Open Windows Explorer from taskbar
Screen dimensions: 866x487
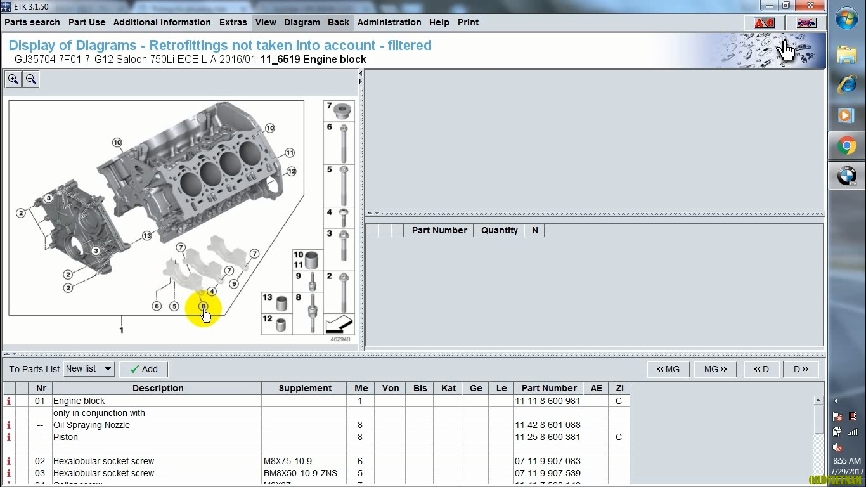(x=846, y=55)
